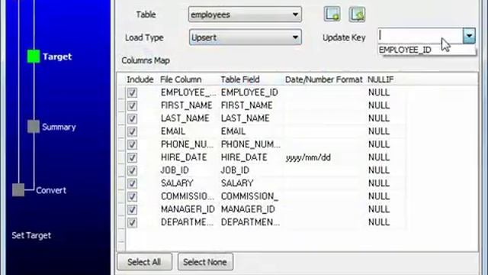The height and width of the screenshot is (275, 488).
Task: Click the Include column header
Action: click(140, 79)
